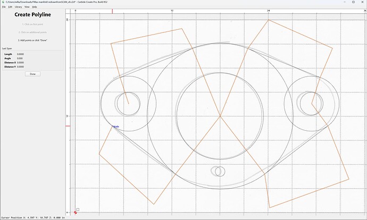Open the Help menu
The image size is (367, 220).
[x=35, y=7]
